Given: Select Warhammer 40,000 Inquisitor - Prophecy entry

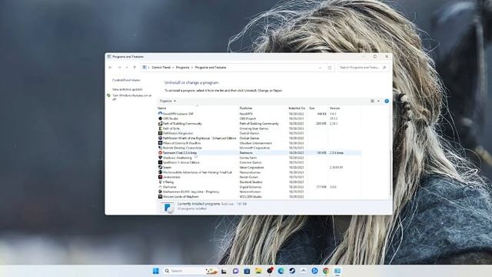Looking at the screenshot, I should click(191, 192).
